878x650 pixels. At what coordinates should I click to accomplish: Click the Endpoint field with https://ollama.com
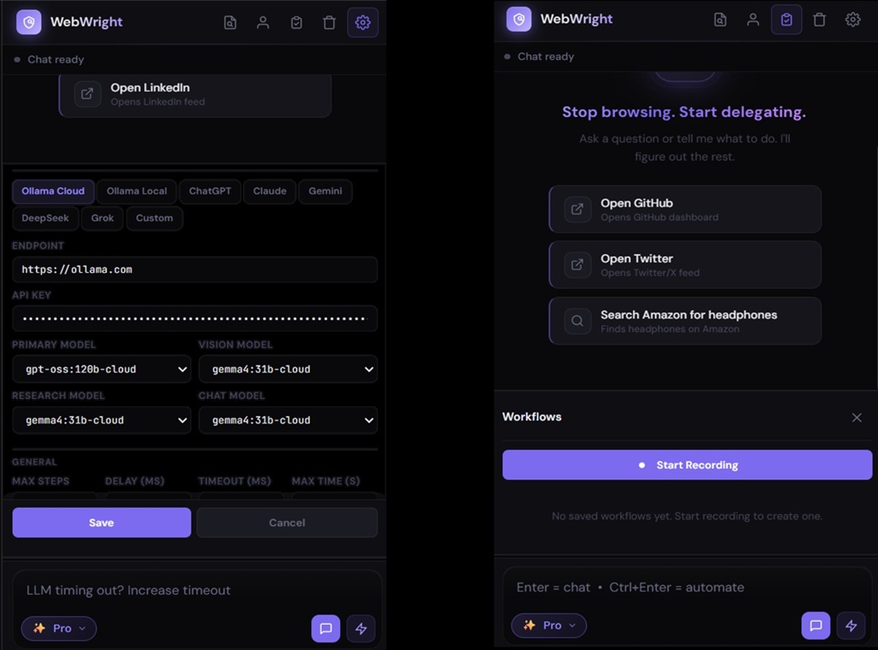click(x=195, y=270)
